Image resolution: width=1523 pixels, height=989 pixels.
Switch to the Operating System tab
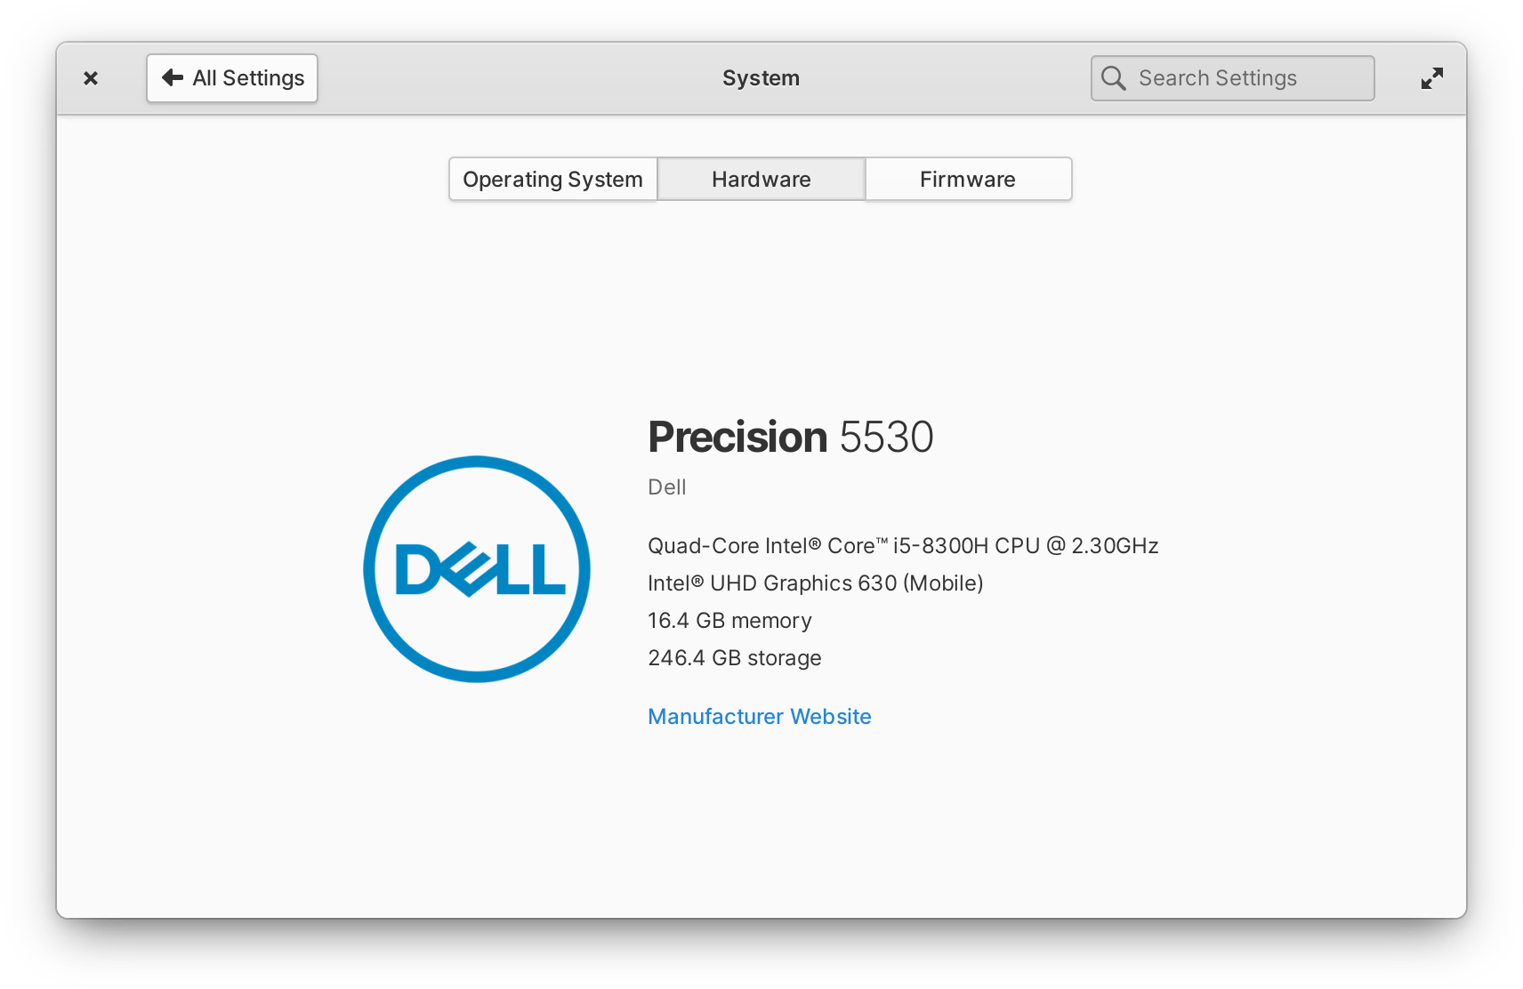tap(552, 179)
